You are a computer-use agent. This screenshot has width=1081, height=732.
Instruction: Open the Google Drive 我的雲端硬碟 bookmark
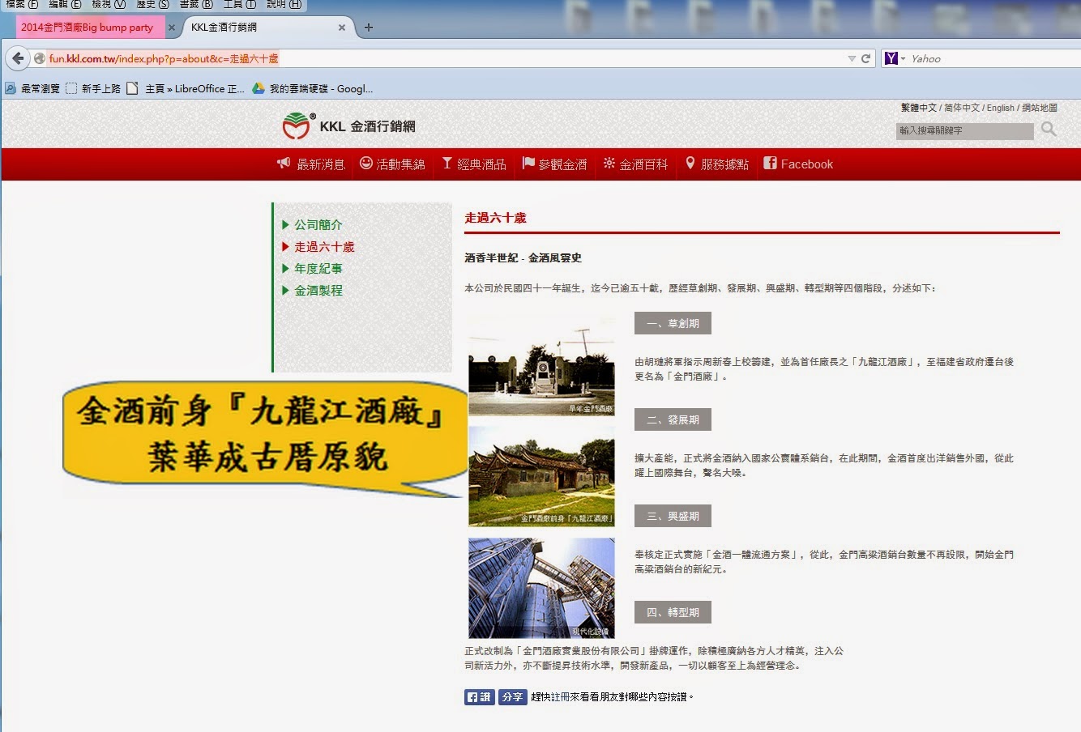(x=313, y=88)
